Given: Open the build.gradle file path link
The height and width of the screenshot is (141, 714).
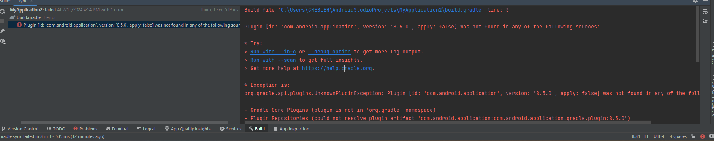Looking at the screenshot, I should click(x=381, y=10).
